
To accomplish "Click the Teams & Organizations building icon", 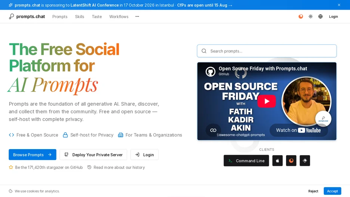I will point(120,135).
